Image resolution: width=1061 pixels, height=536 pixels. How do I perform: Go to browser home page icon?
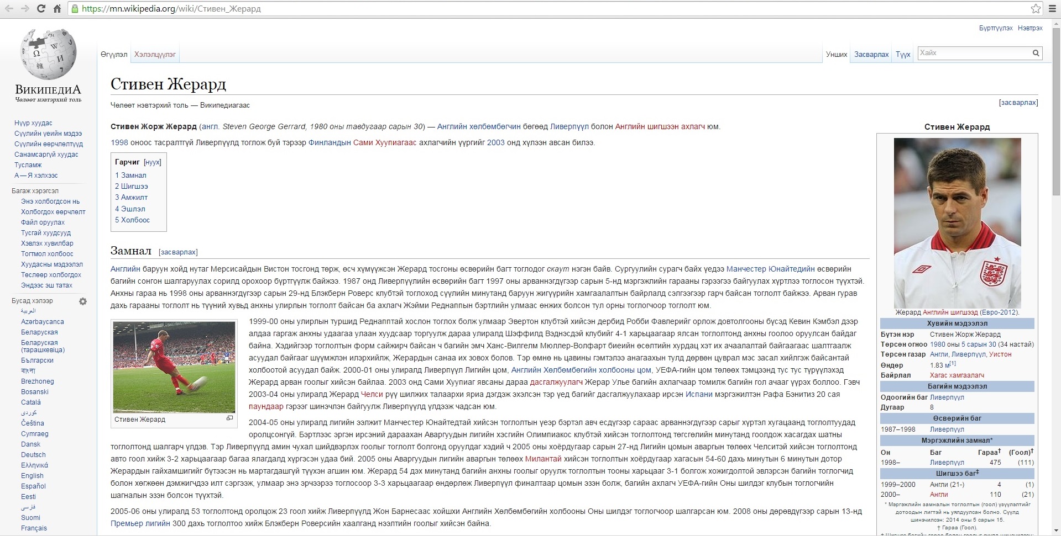click(57, 8)
